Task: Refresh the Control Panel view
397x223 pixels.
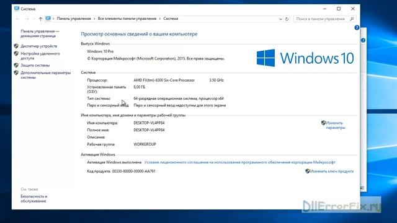Action: [287, 19]
